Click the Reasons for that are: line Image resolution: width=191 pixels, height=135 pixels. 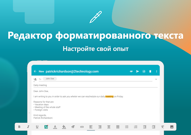coord(44,102)
